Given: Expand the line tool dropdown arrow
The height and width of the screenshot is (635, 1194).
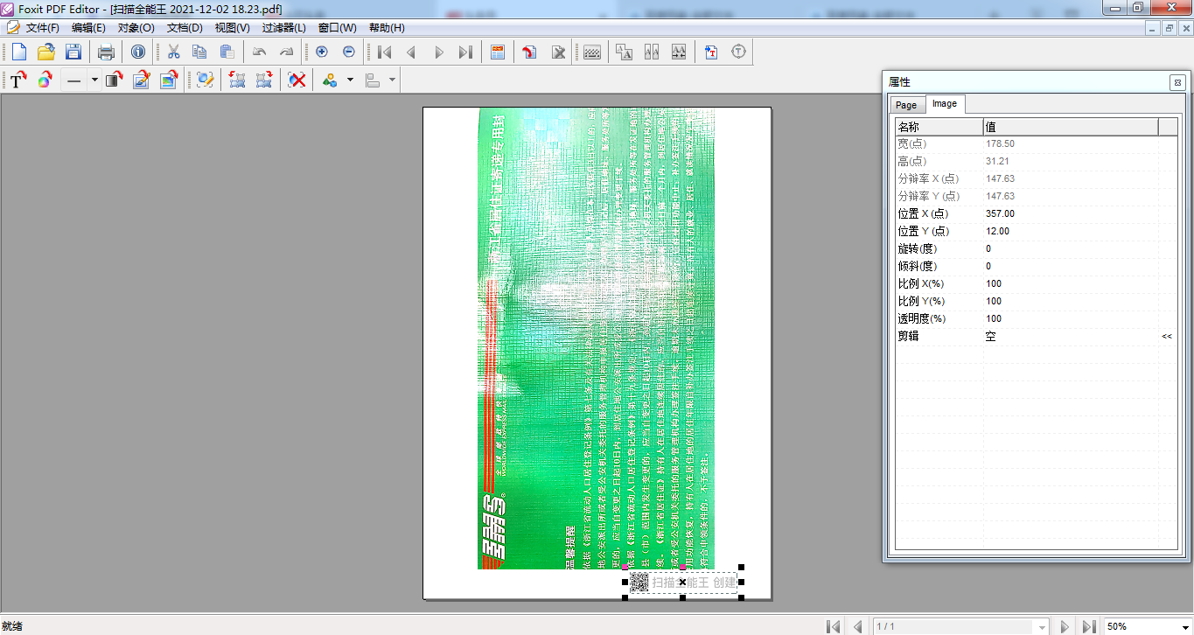Looking at the screenshot, I should click(x=94, y=80).
